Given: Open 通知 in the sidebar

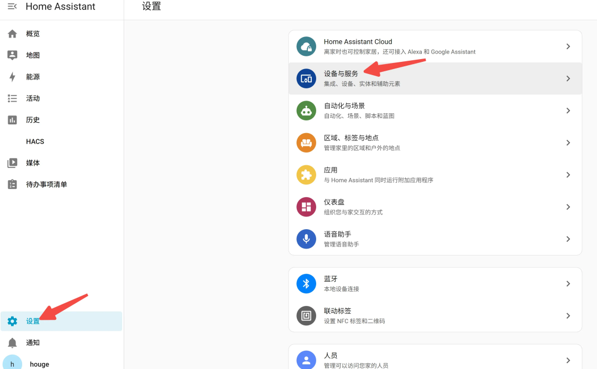Looking at the screenshot, I should [x=61, y=342].
